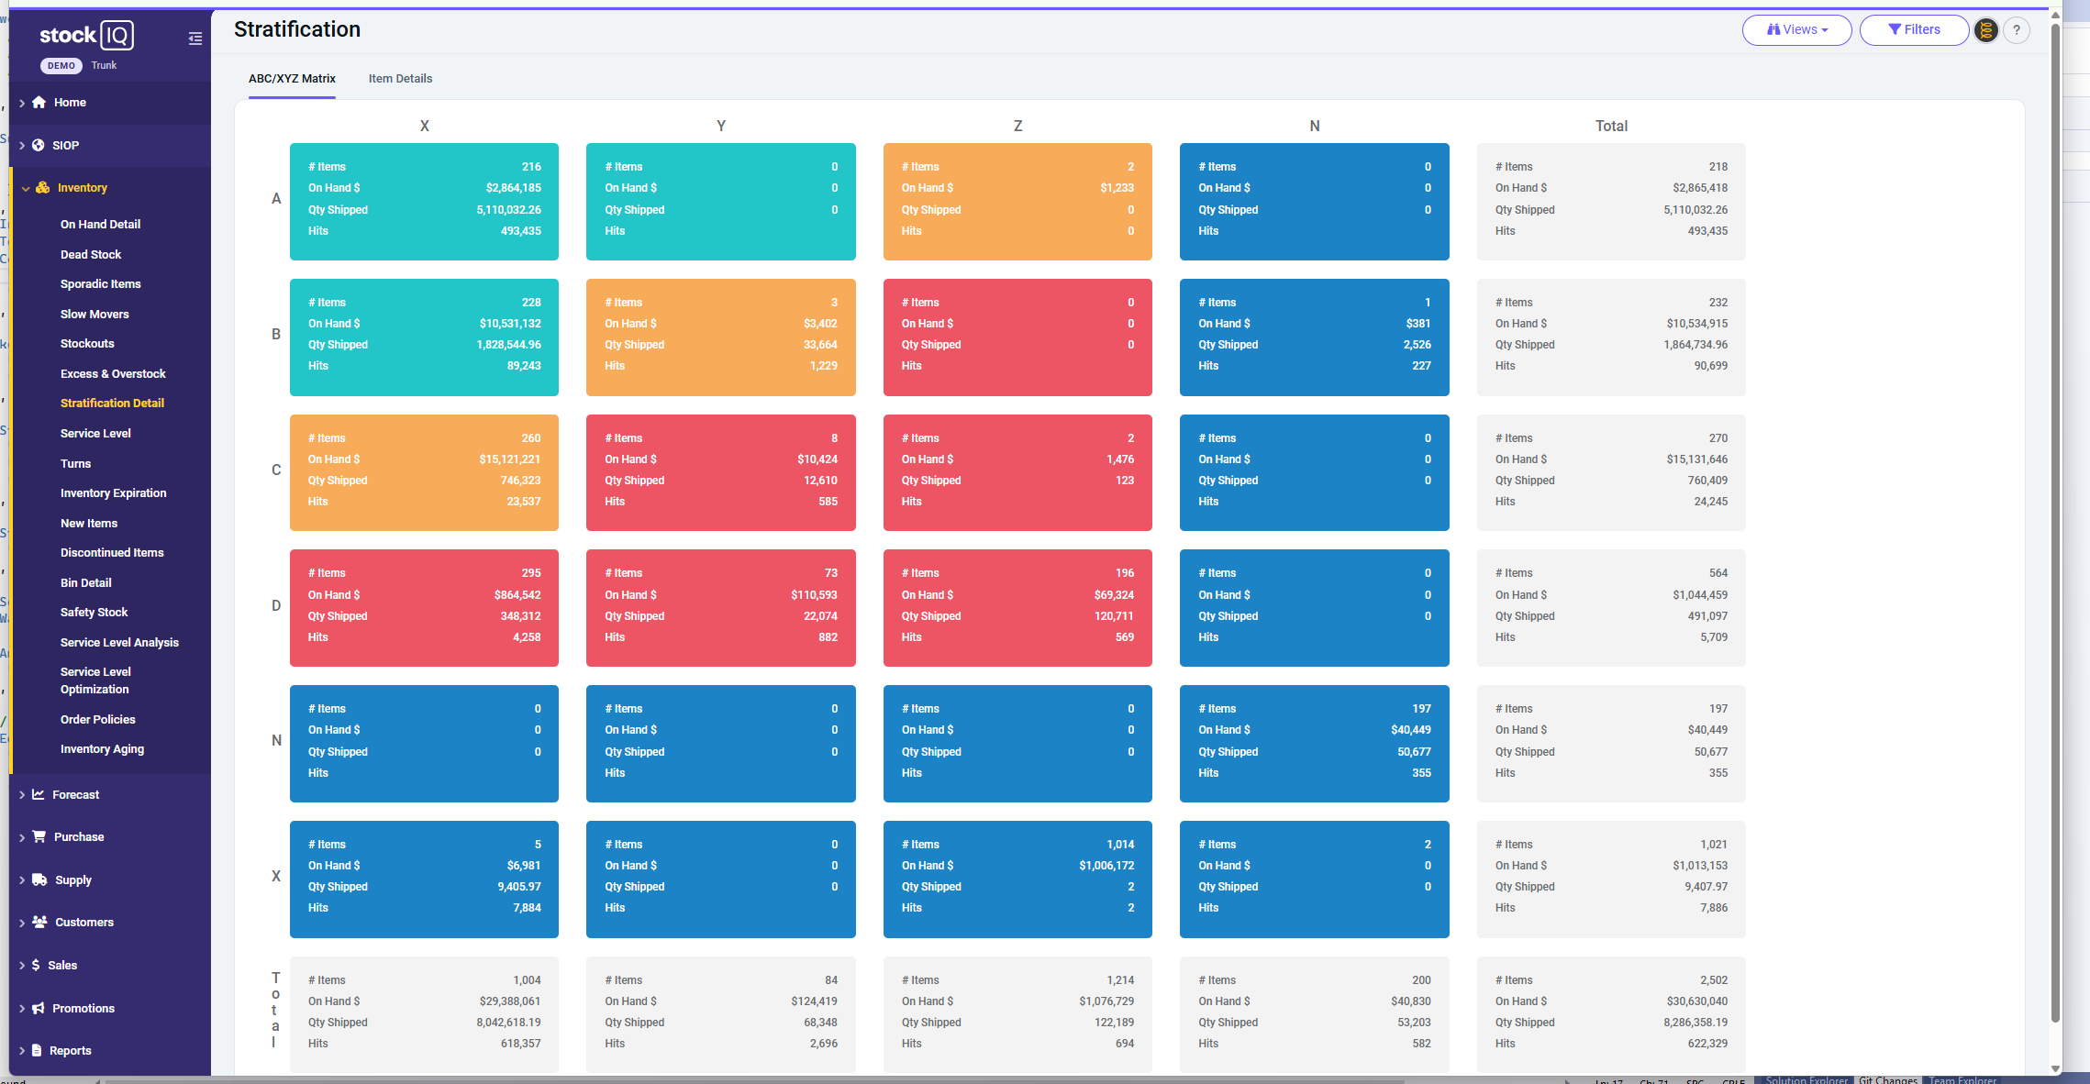2090x1084 pixels.
Task: Collapse the Inventory menu chevron
Action: click(x=26, y=188)
